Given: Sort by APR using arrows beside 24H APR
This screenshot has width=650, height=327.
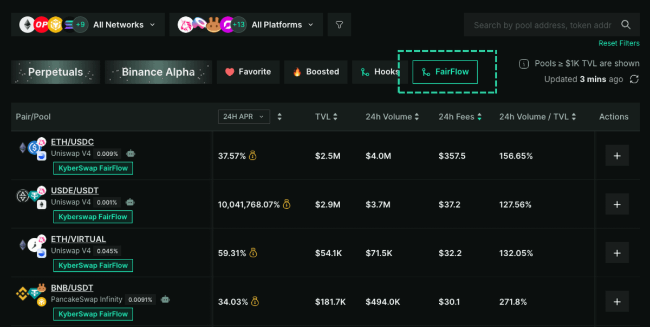Looking at the screenshot, I should click(x=279, y=117).
